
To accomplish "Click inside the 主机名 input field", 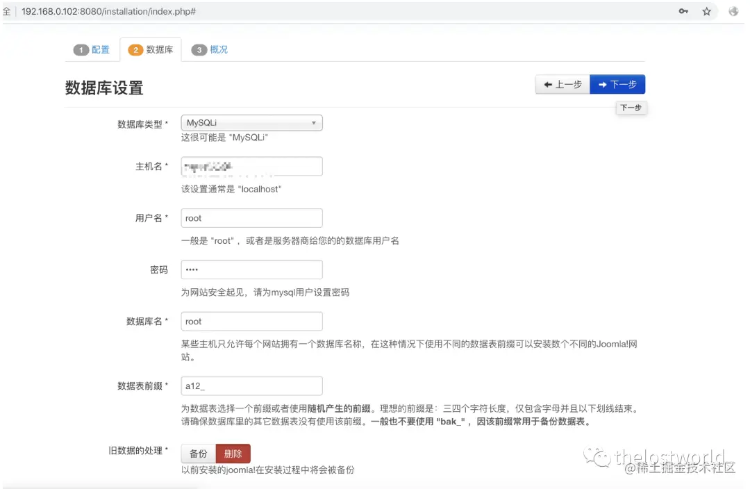I will pos(251,166).
